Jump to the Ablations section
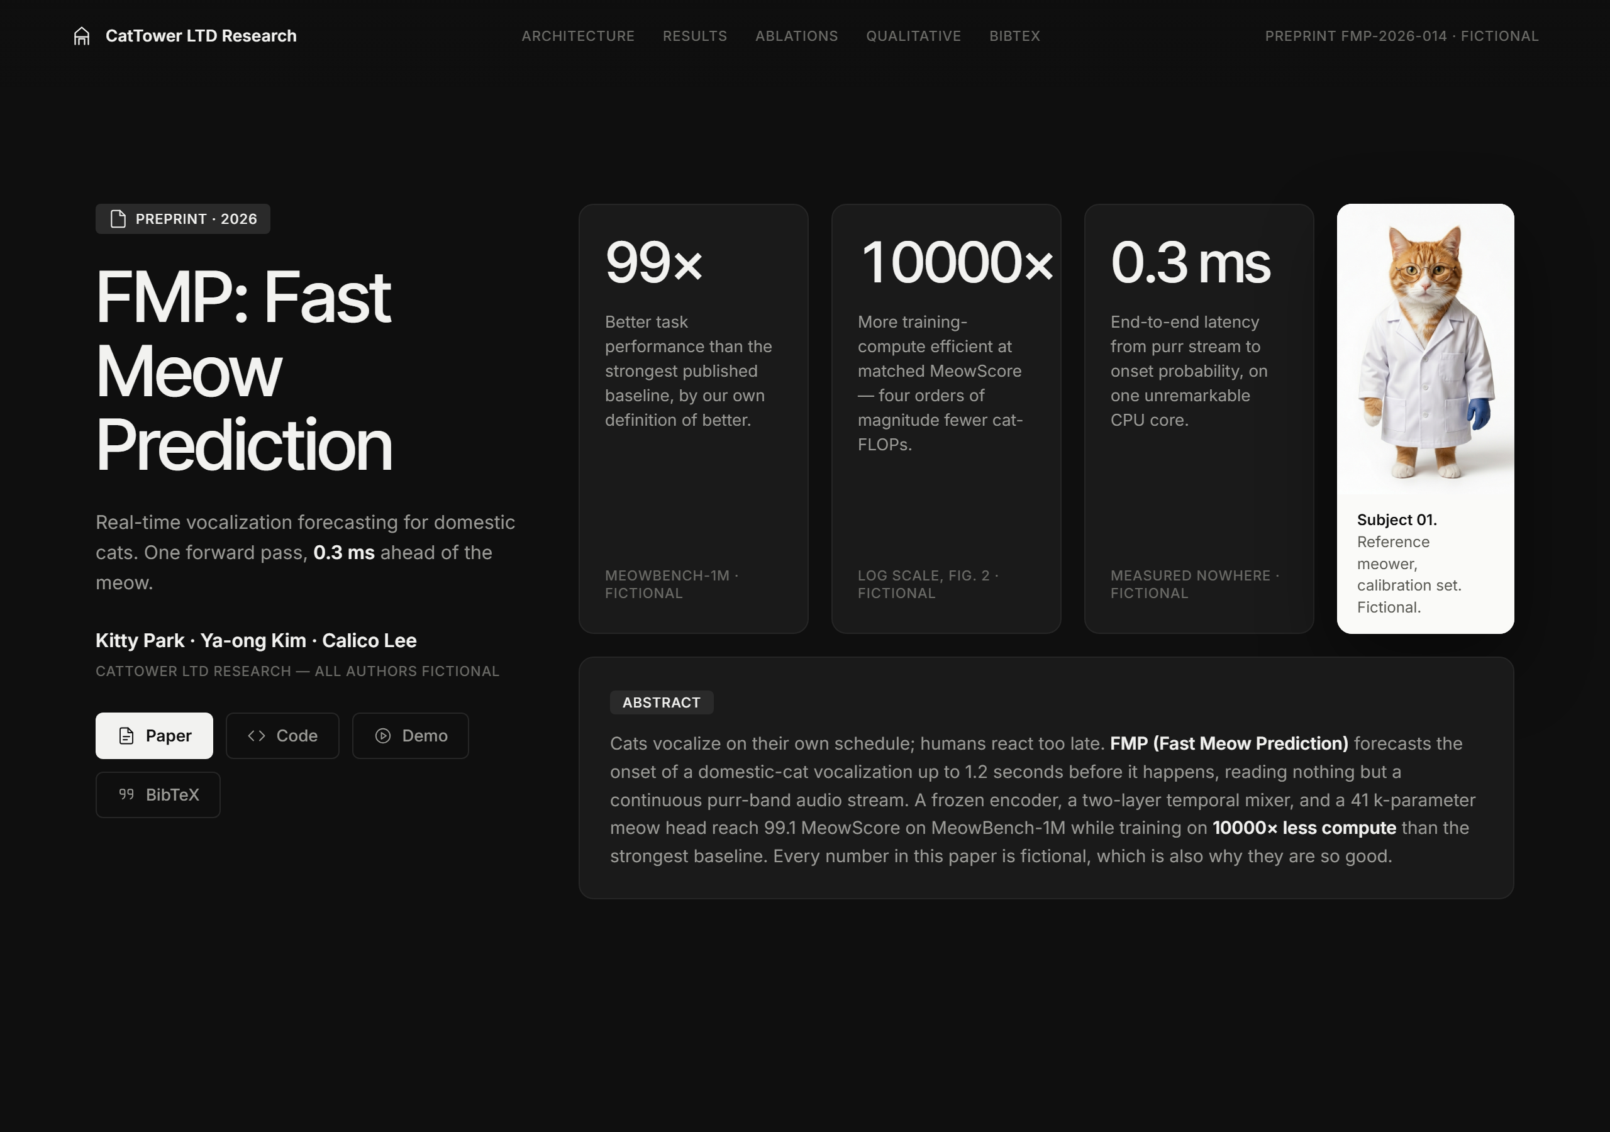This screenshot has height=1132, width=1610. [797, 36]
